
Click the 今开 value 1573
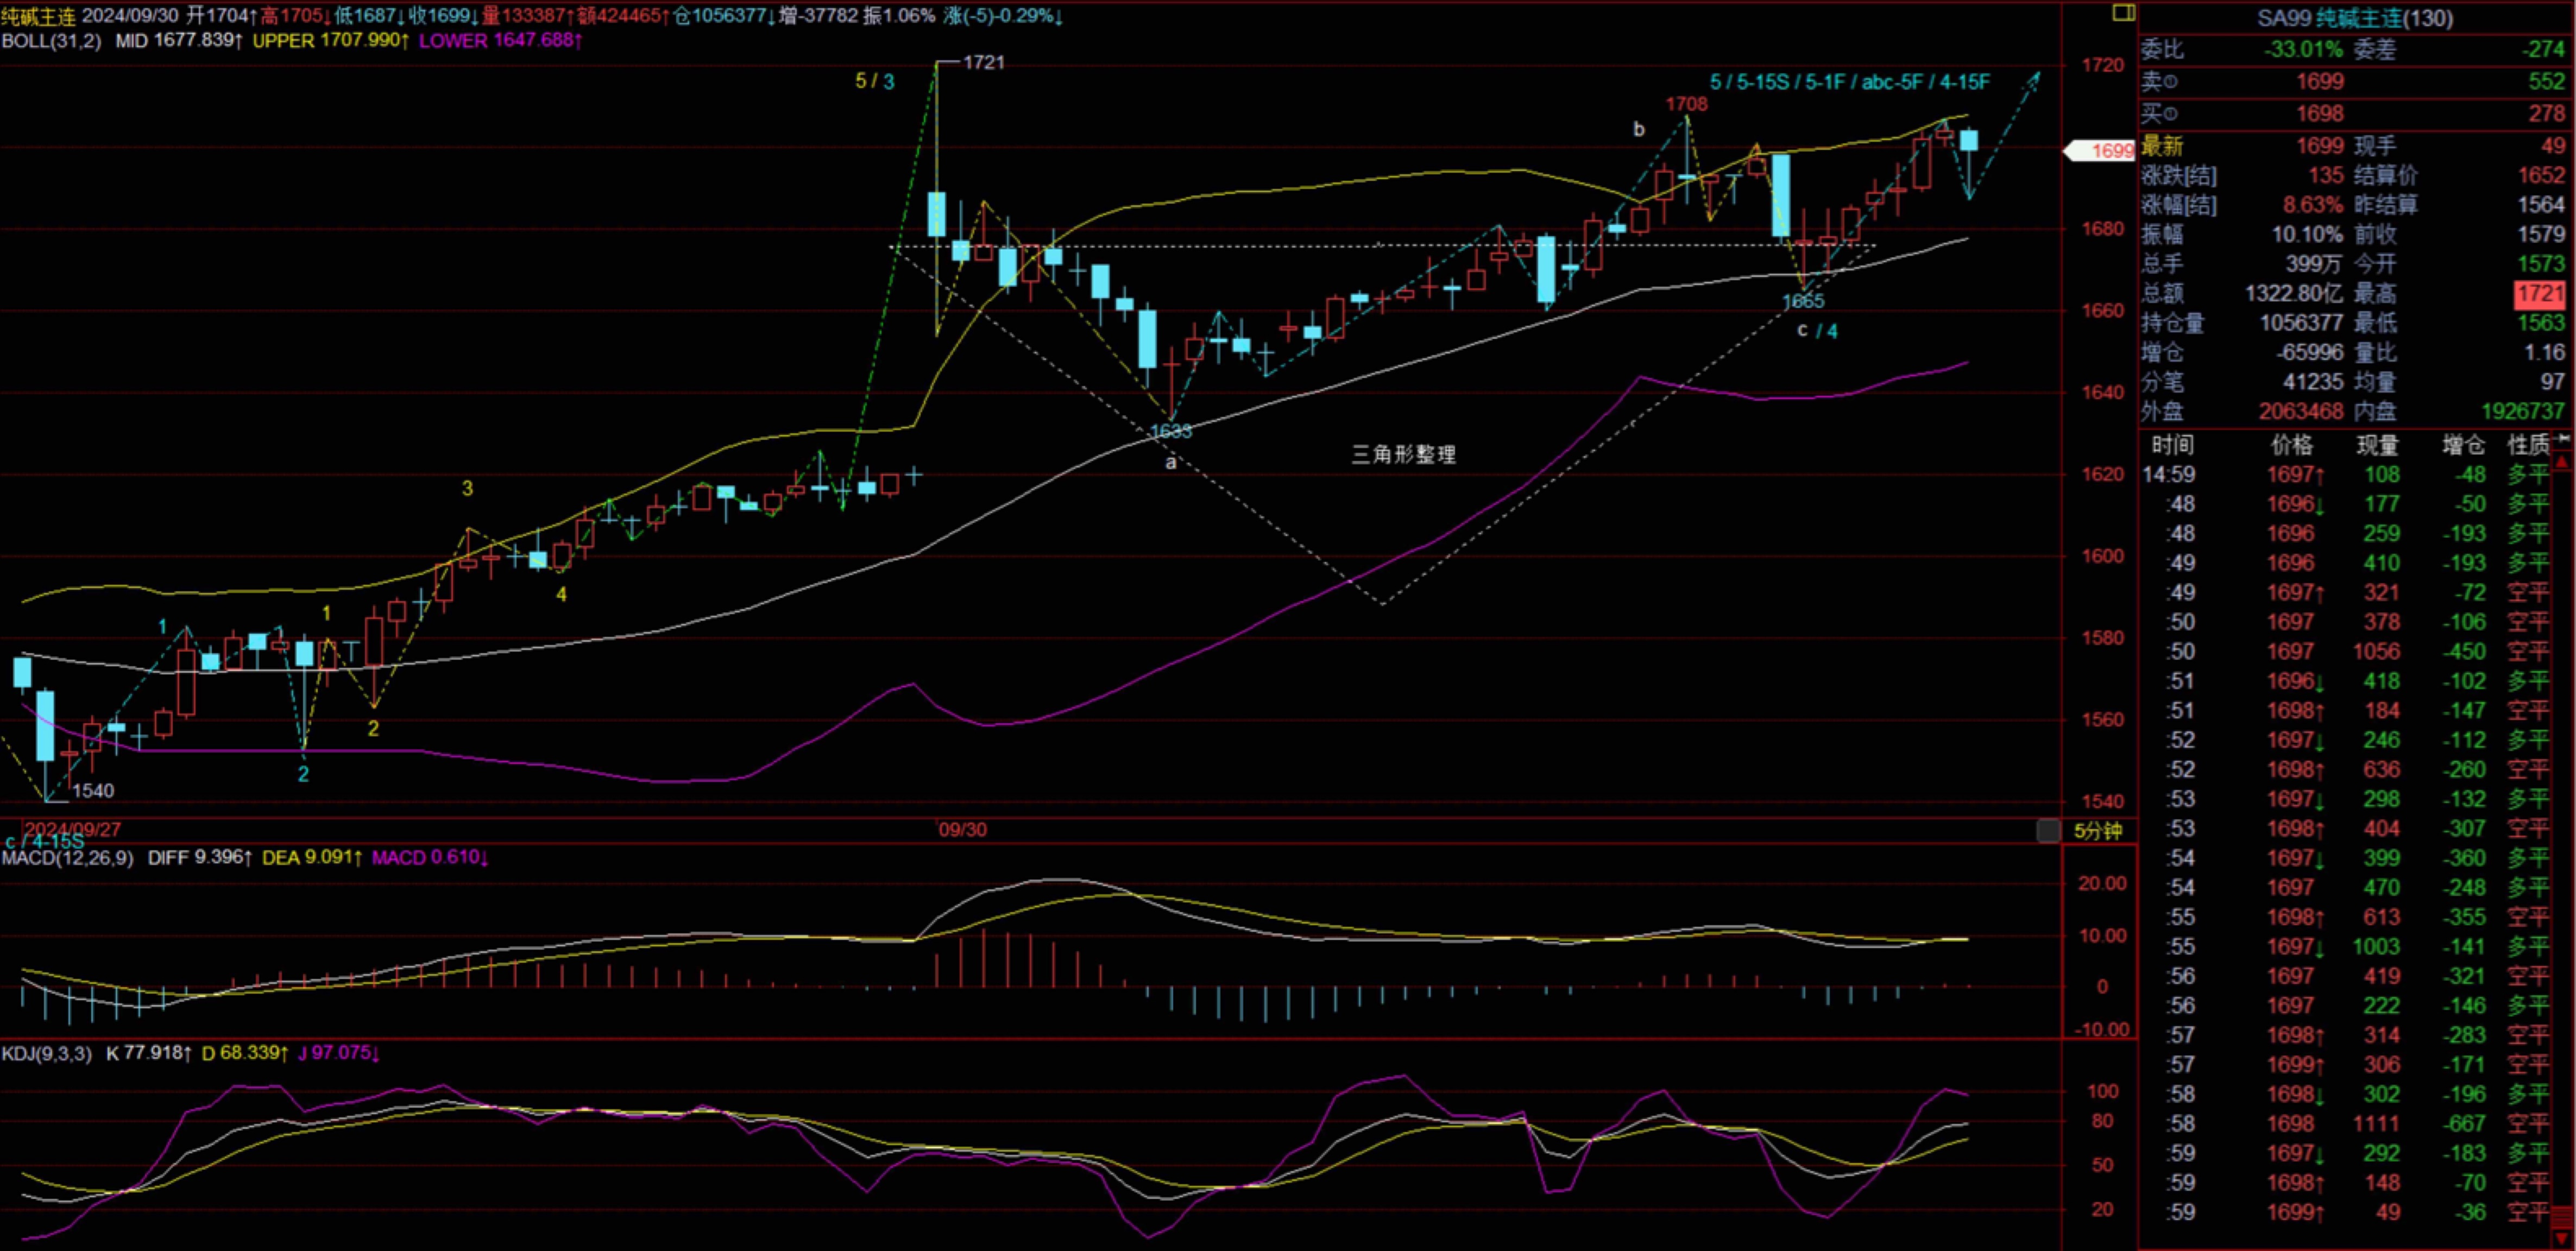pos(2542,264)
